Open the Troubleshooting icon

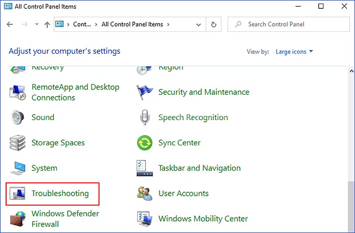tap(18, 194)
